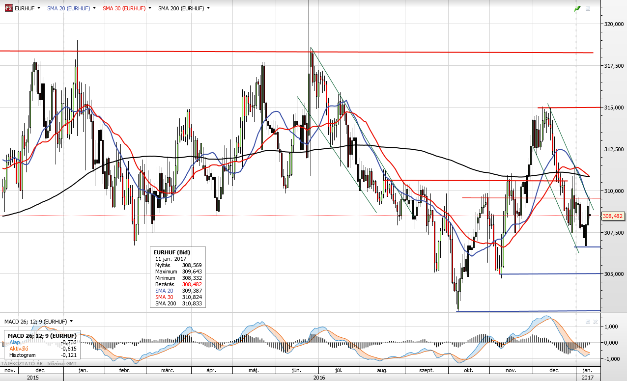Click the SMA 30 310,824 row

pyautogui.click(x=178, y=297)
